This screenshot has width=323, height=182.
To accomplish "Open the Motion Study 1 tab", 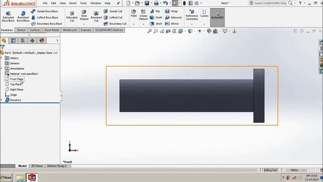I will pos(57,166).
